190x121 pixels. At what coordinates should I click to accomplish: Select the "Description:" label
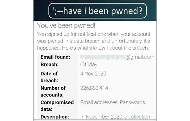pos(55,117)
